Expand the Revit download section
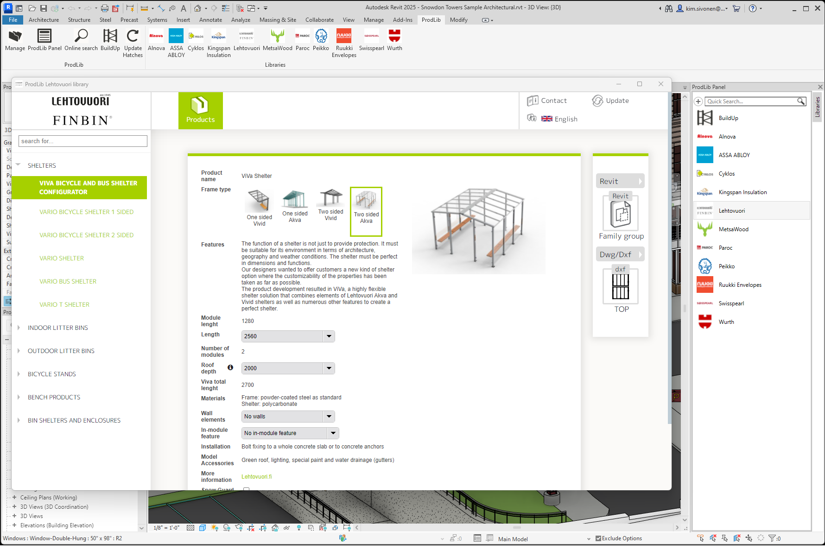This screenshot has width=825, height=556. (620, 181)
